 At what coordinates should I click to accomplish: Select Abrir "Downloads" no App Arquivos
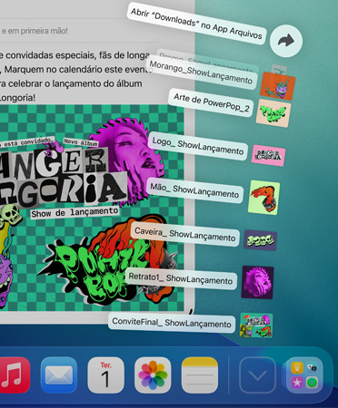pos(196,24)
